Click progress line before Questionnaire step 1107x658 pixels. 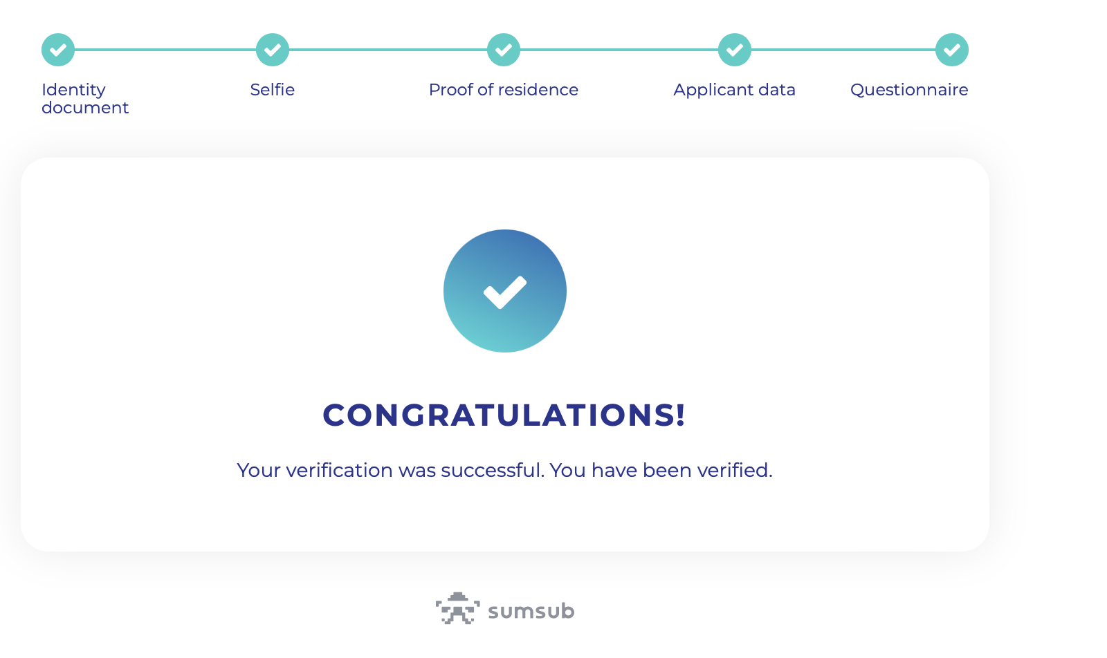[843, 50]
